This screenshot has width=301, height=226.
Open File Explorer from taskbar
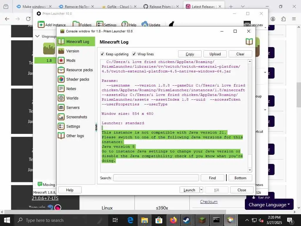145,220
